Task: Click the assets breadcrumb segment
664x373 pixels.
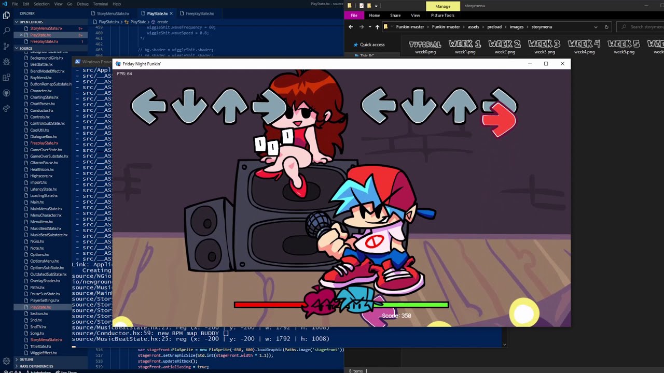Action: pyautogui.click(x=474, y=27)
